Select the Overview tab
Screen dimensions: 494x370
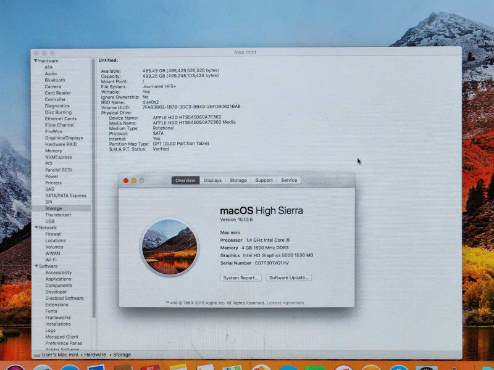[185, 180]
